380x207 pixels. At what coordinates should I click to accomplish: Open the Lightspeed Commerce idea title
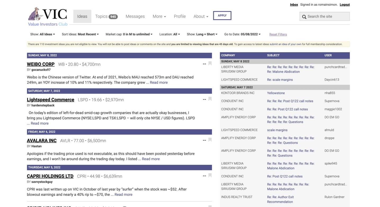(x=51, y=100)
